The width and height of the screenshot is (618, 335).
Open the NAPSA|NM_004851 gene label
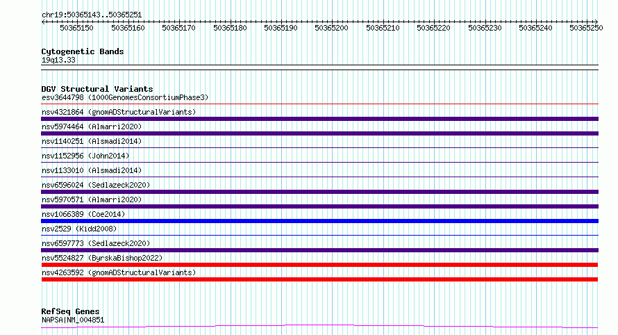tap(73, 320)
